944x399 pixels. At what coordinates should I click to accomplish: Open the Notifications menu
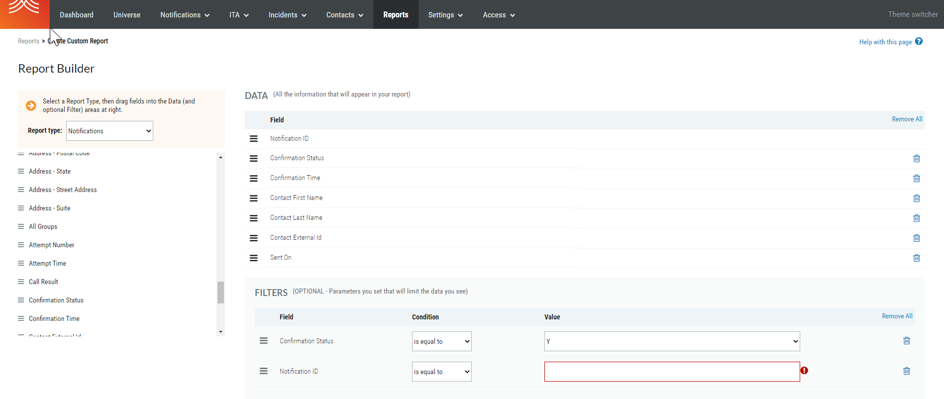(x=185, y=15)
